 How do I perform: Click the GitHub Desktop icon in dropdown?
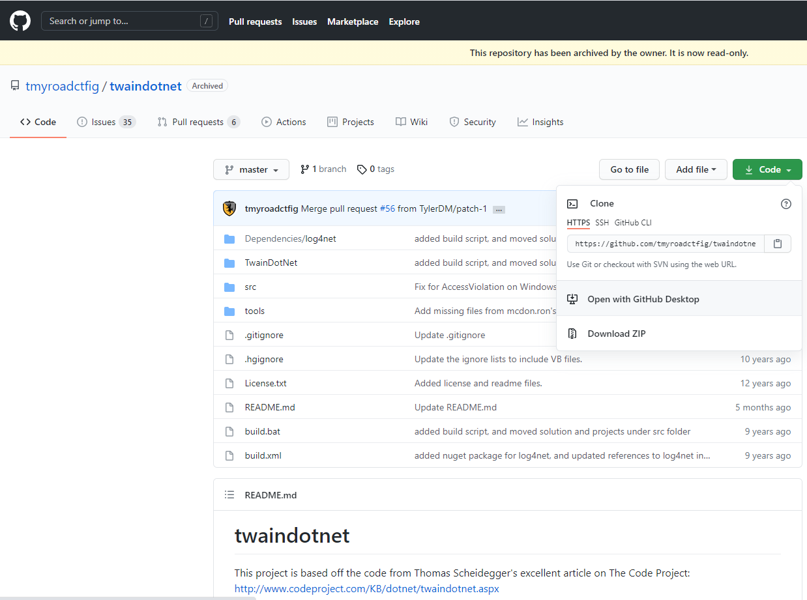[x=572, y=299]
